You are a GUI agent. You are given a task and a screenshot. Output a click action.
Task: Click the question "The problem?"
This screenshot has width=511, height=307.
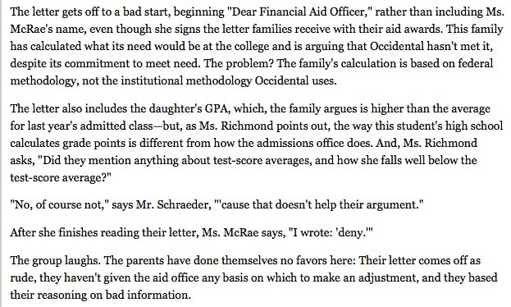(240, 63)
